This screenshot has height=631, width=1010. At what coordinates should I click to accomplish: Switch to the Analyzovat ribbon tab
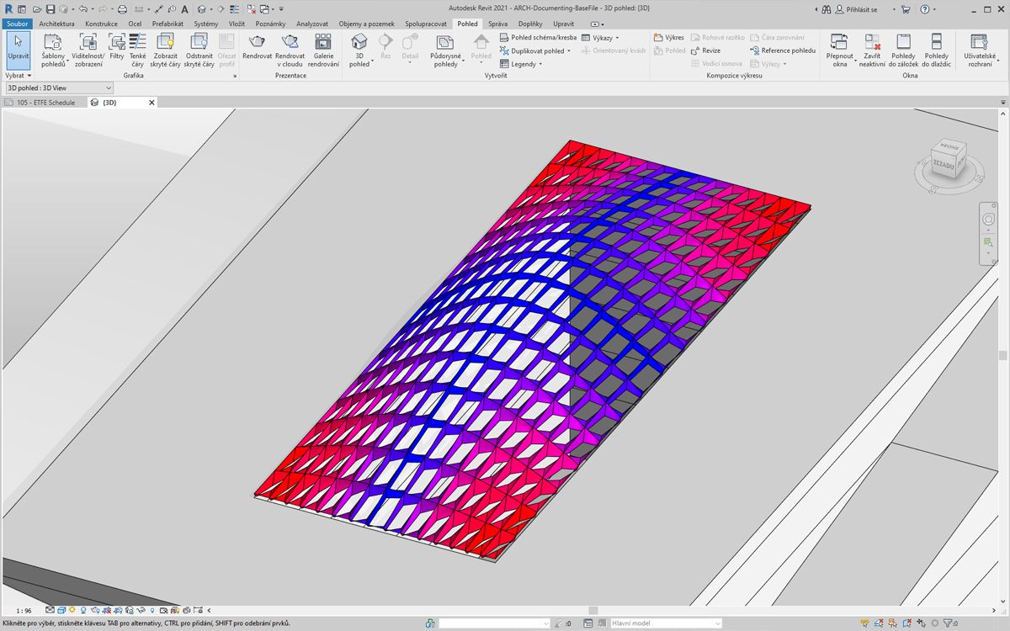tap(312, 24)
